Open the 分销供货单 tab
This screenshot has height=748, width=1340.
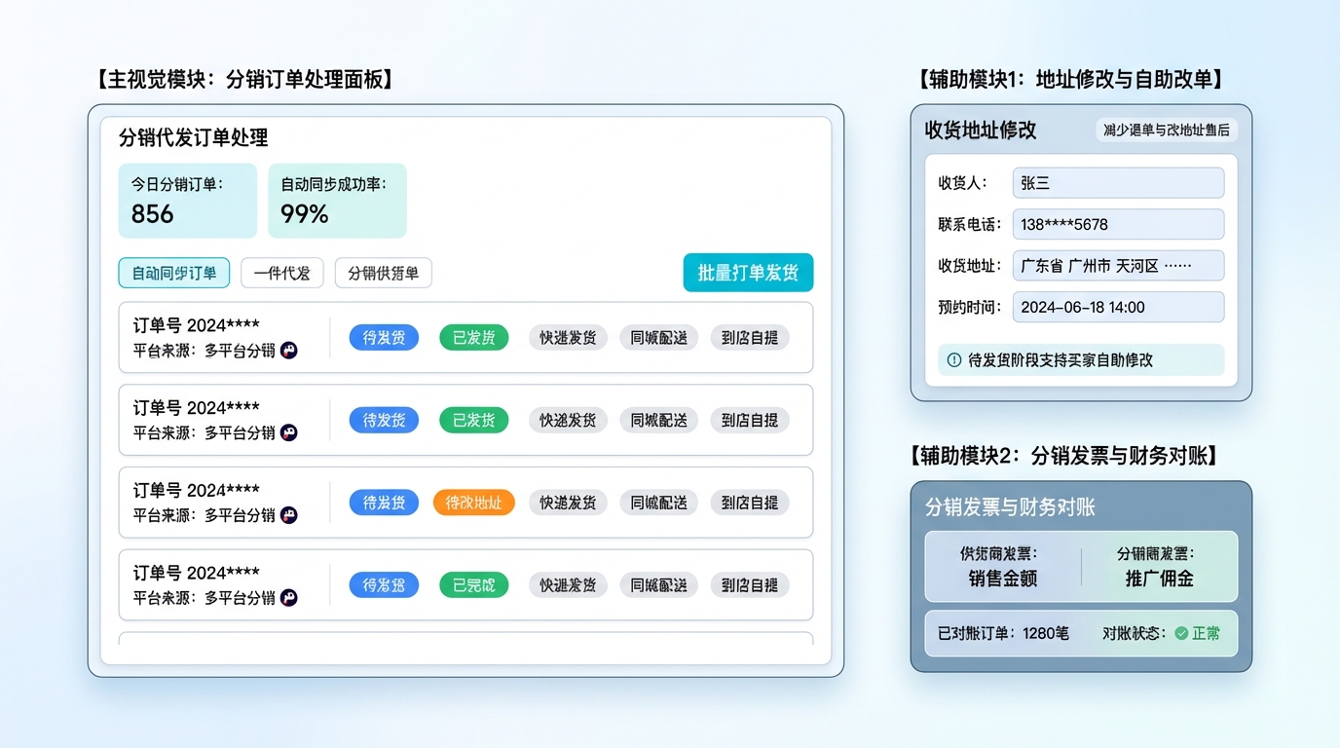click(x=383, y=273)
